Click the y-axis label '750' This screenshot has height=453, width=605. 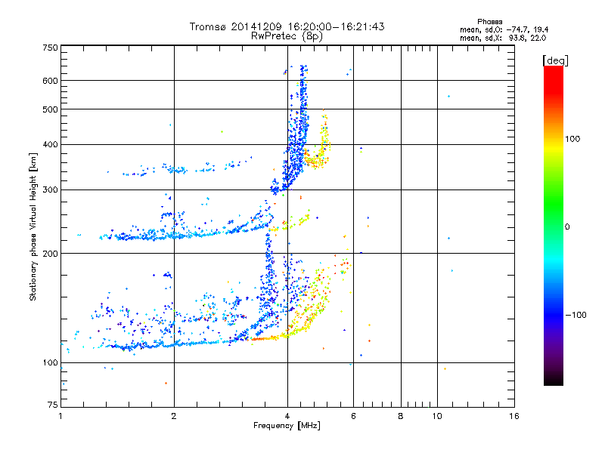coord(50,48)
